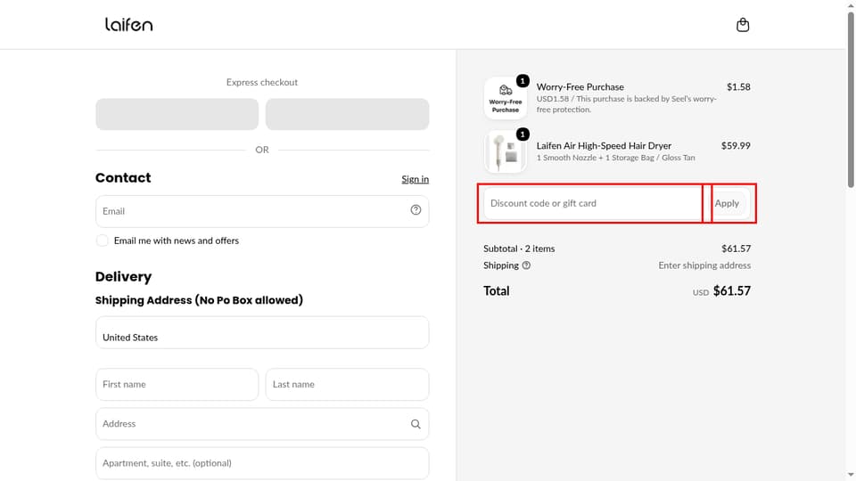Click the $59.99 hair dryer price
The image size is (856, 481).
pos(736,145)
